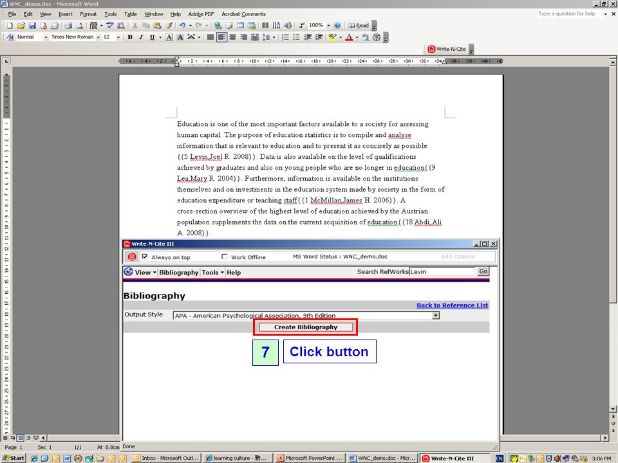Click the Save disk icon

(x=32, y=26)
